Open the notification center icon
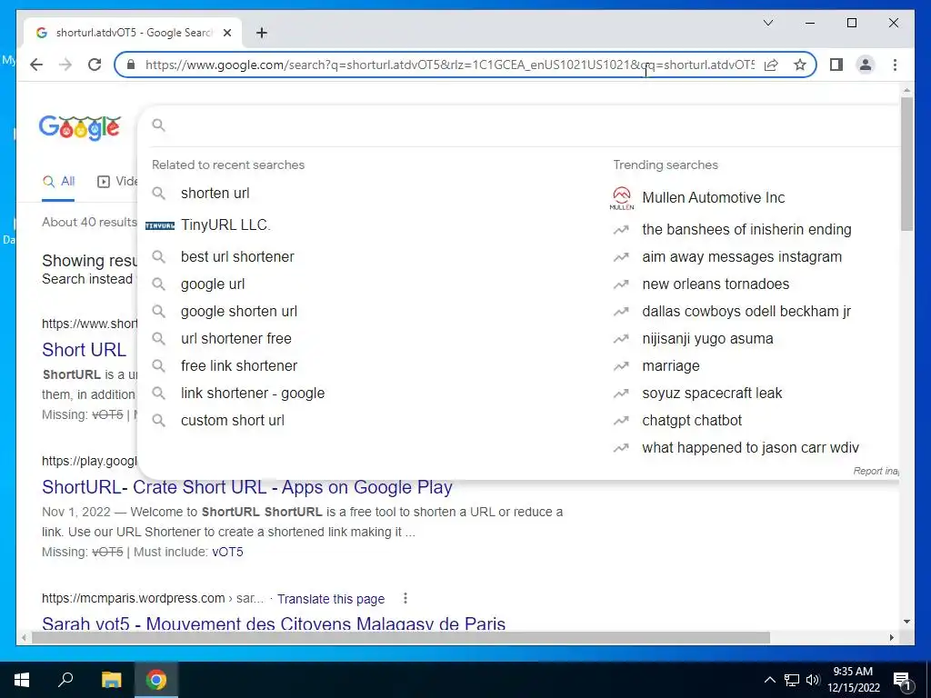This screenshot has width=931, height=698. tap(902, 680)
